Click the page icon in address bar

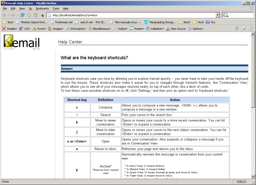coord(49,15)
